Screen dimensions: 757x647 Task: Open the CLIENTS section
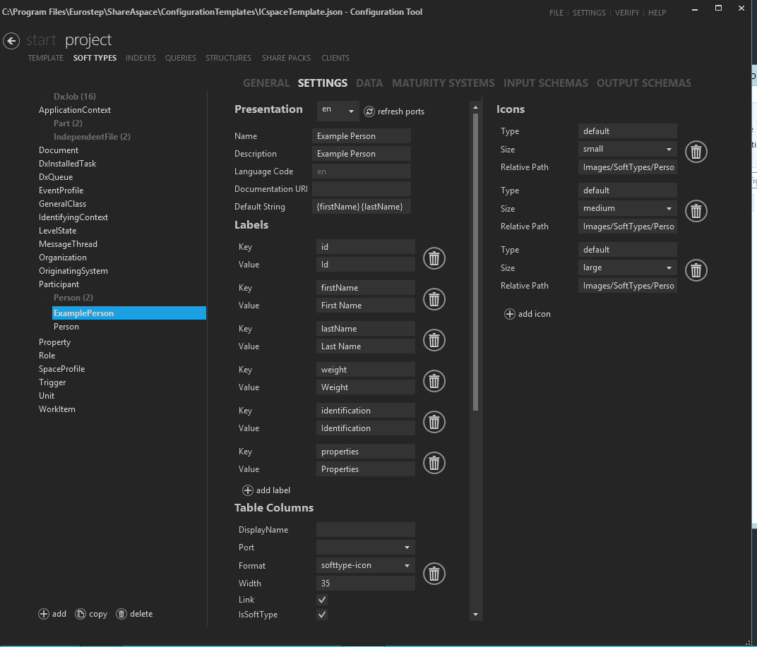[335, 58]
